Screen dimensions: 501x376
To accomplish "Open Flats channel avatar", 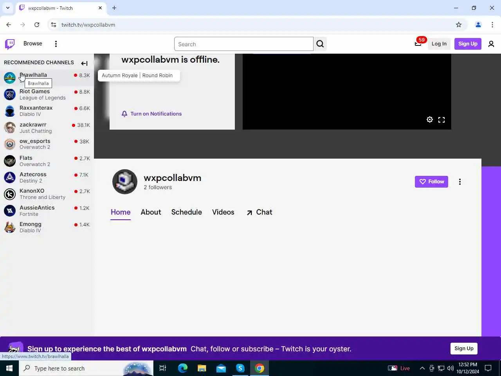I will coord(10,161).
